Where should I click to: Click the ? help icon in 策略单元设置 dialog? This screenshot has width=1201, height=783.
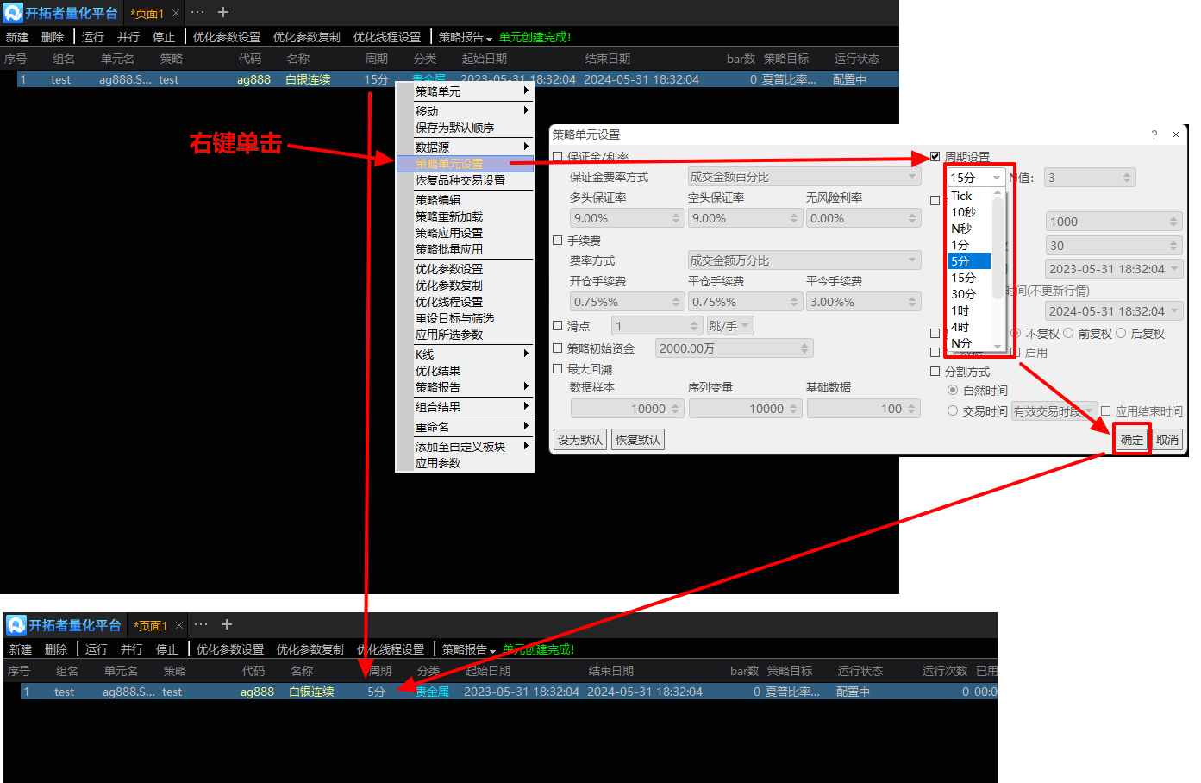(1154, 135)
